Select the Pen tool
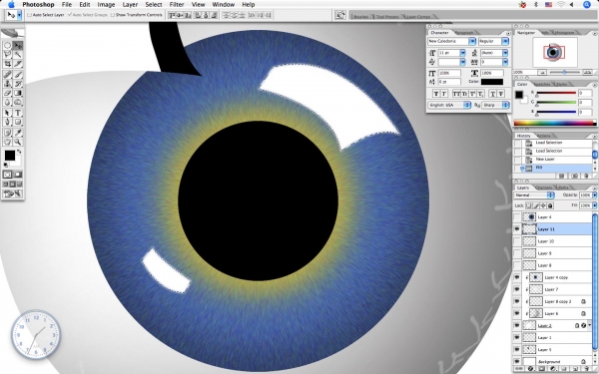This screenshot has width=599, height=374. (x=7, y=122)
